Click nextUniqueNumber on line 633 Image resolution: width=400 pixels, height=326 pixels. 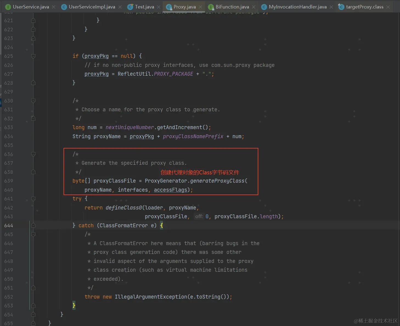(x=130, y=127)
